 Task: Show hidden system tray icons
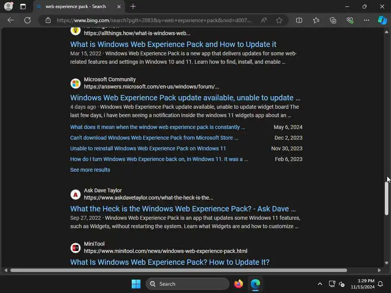pos(320,284)
